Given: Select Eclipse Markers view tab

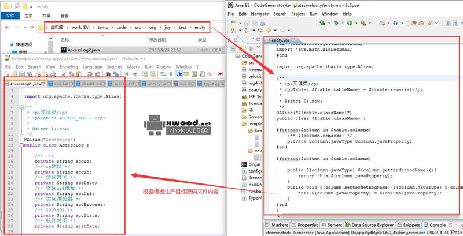Looking at the screenshot, I should 277,225.
